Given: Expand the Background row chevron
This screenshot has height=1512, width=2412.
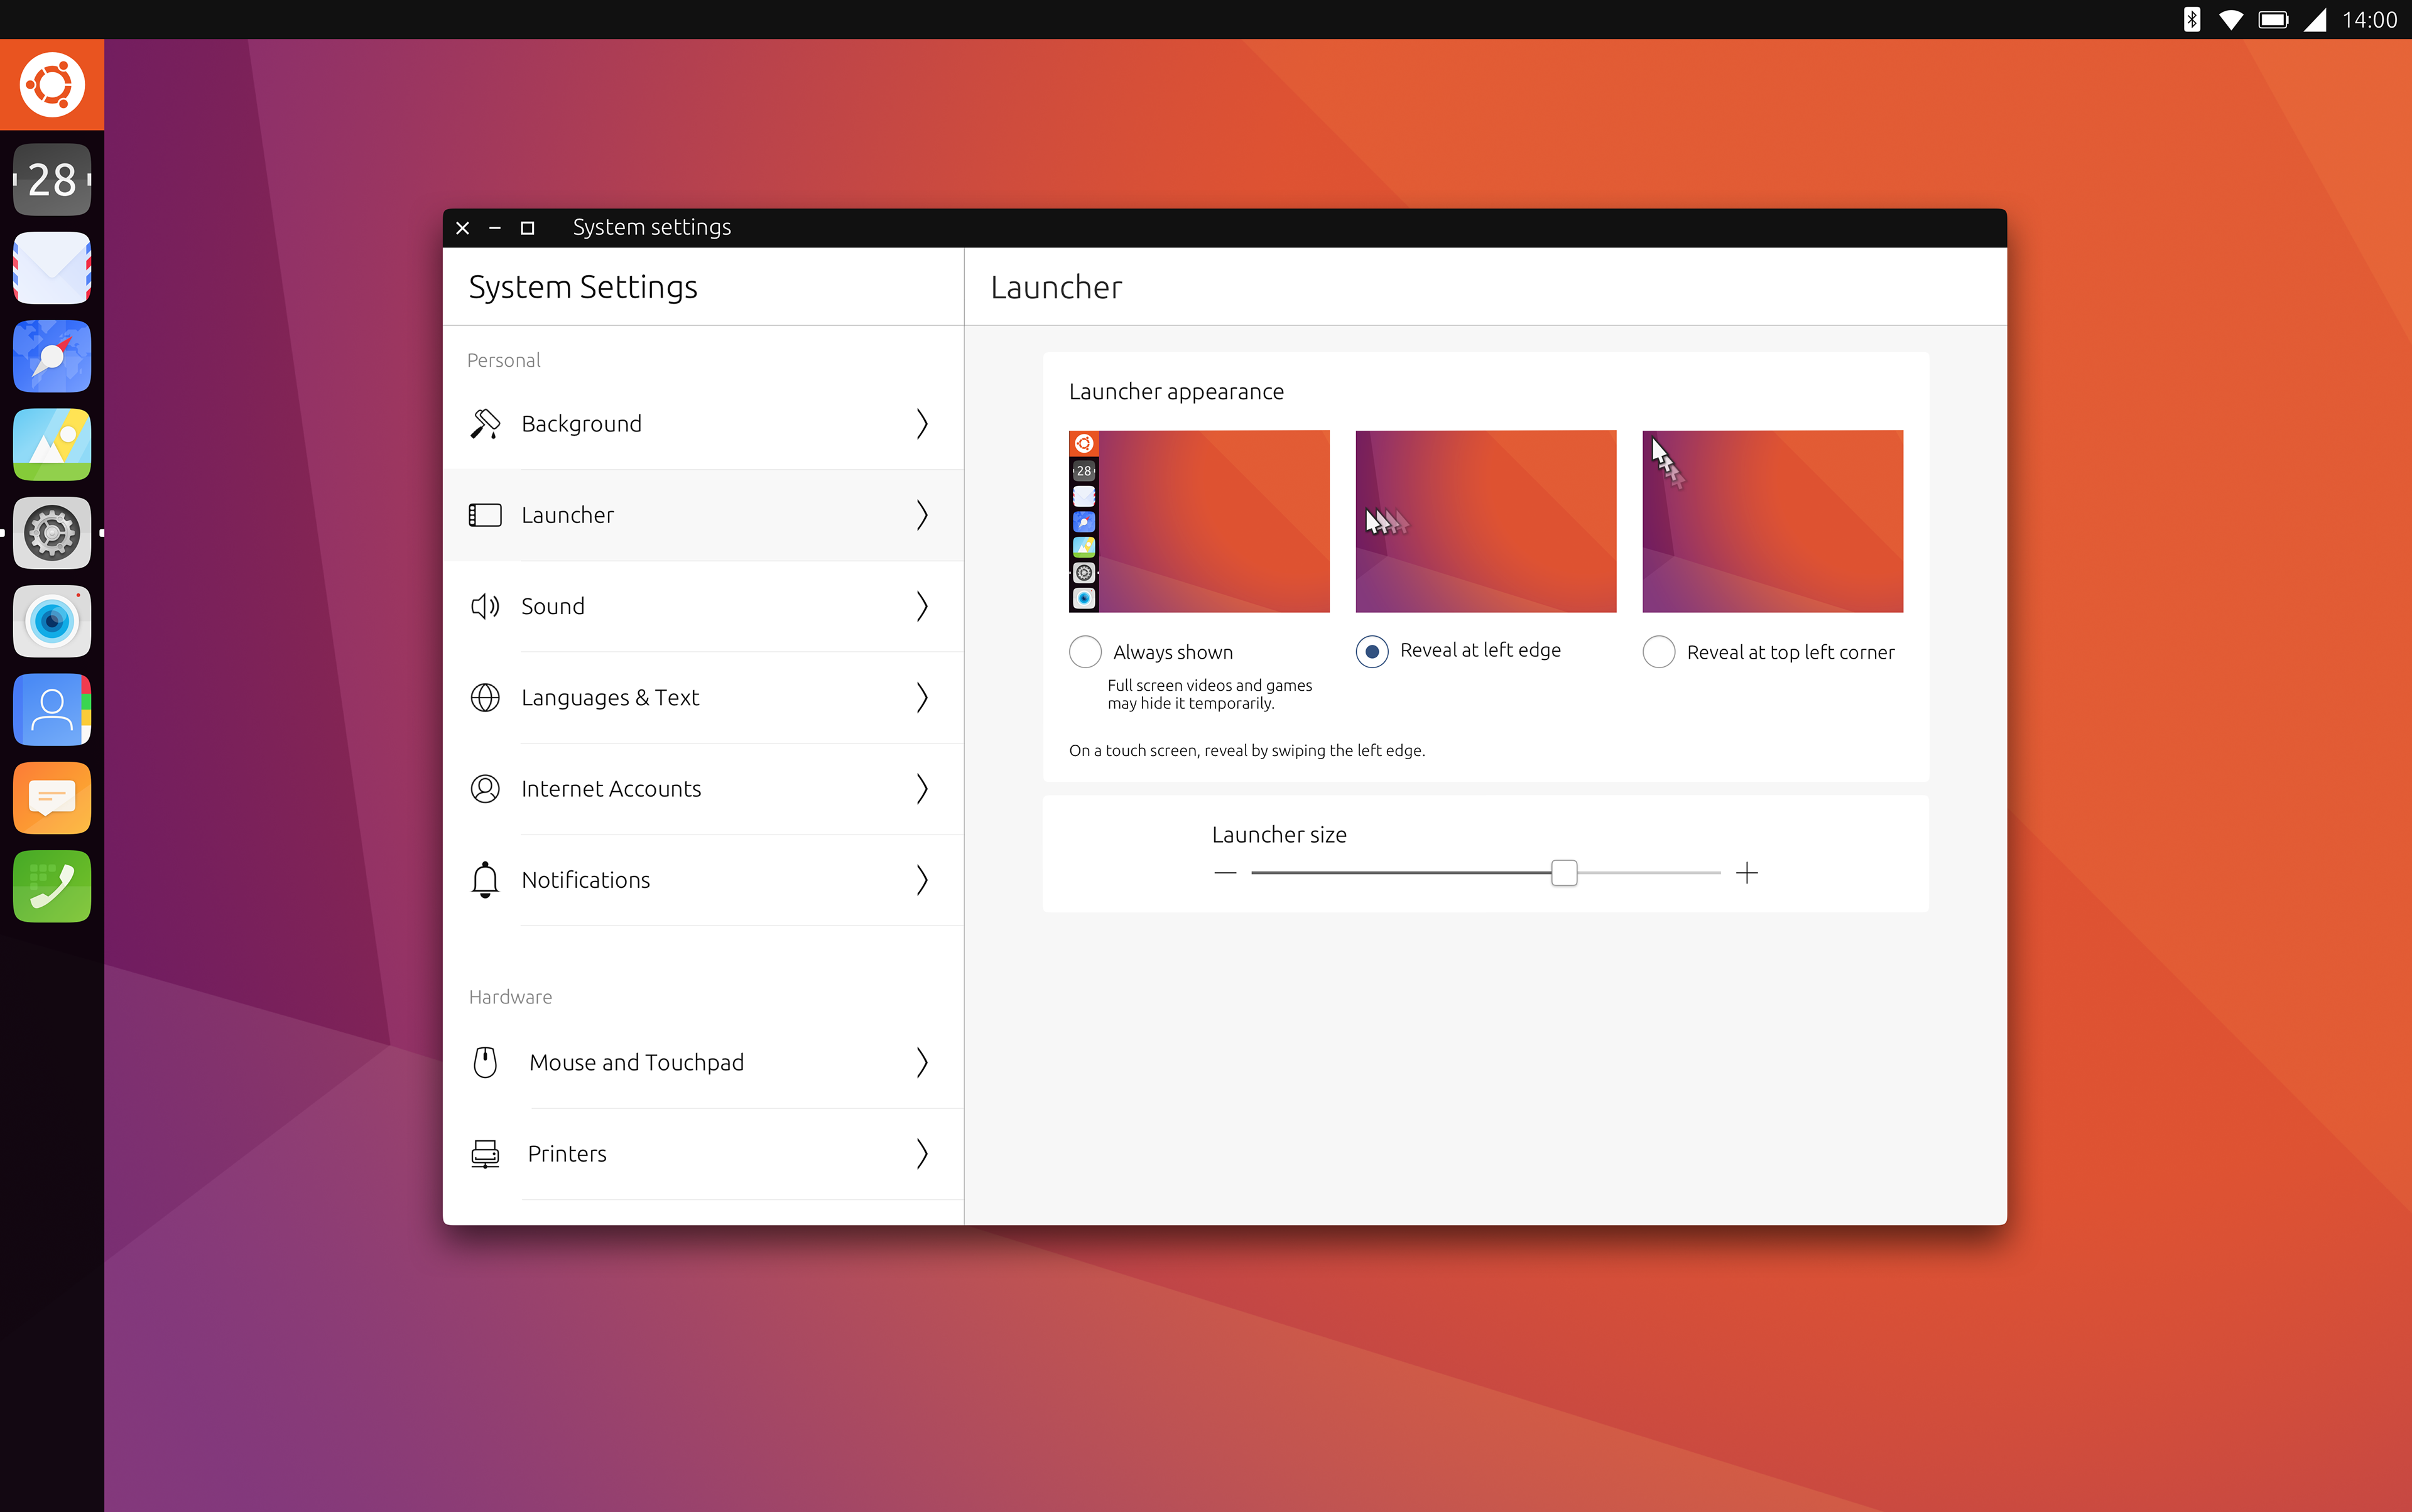Looking at the screenshot, I should [922, 424].
